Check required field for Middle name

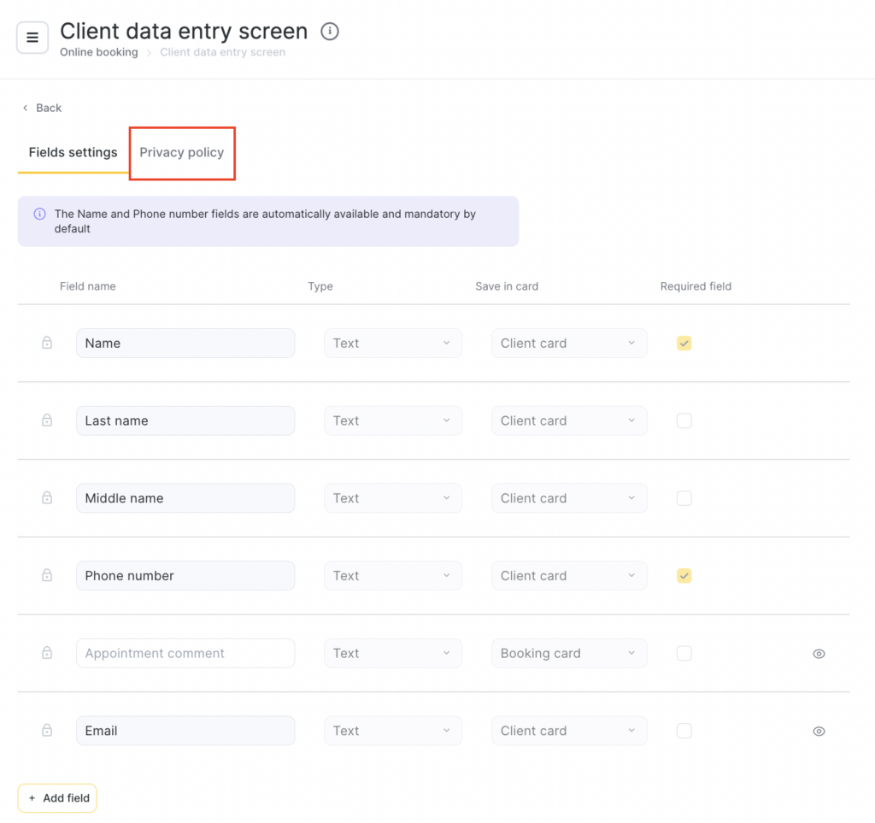pyautogui.click(x=684, y=498)
